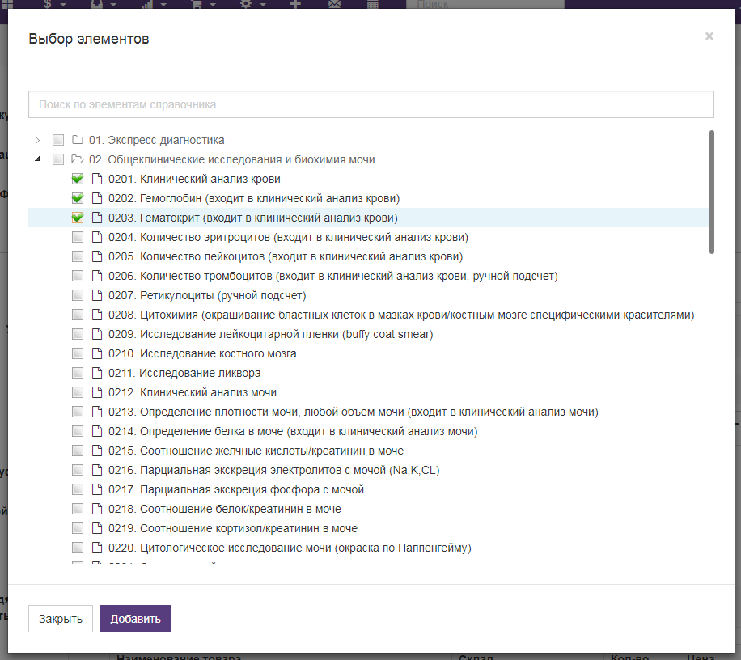Check the 0206. Количество тромбоцитов checkbox
This screenshot has height=660, width=741.
78,276
